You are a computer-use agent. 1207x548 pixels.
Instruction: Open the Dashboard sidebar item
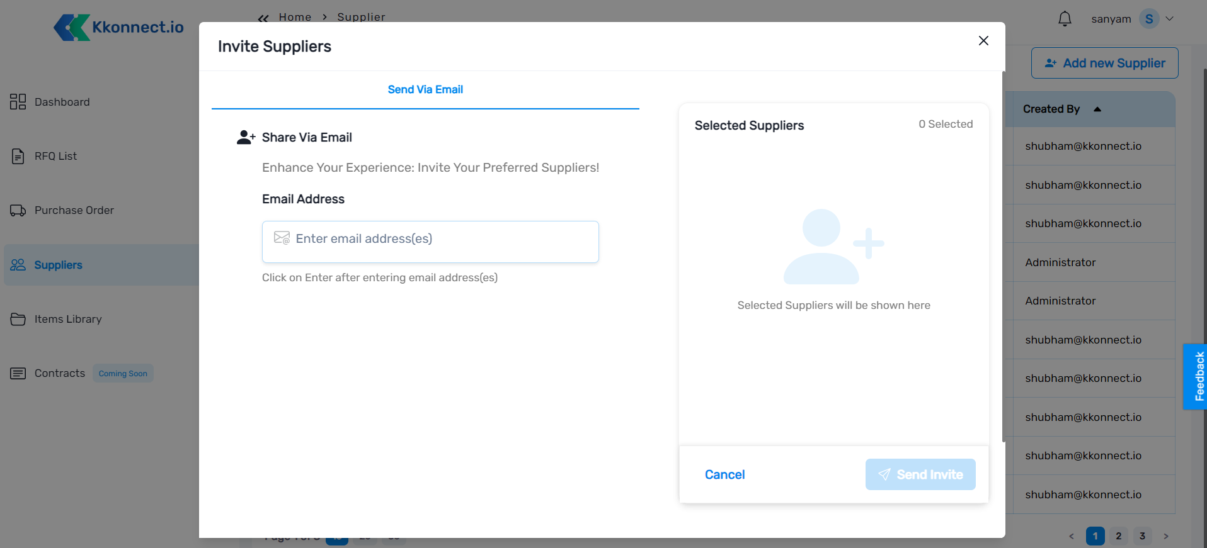pos(62,102)
